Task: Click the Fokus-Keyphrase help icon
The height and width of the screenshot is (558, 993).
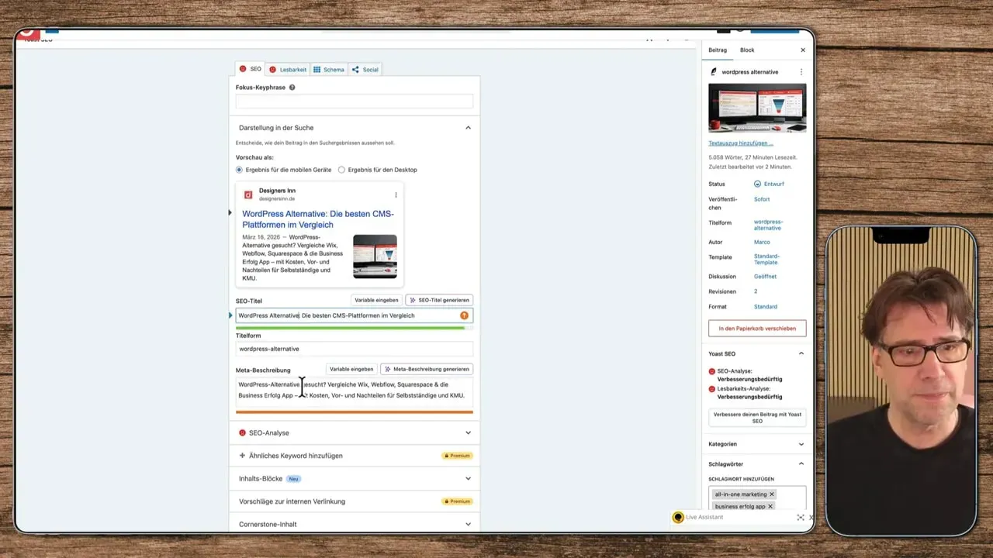Action: coord(292,87)
